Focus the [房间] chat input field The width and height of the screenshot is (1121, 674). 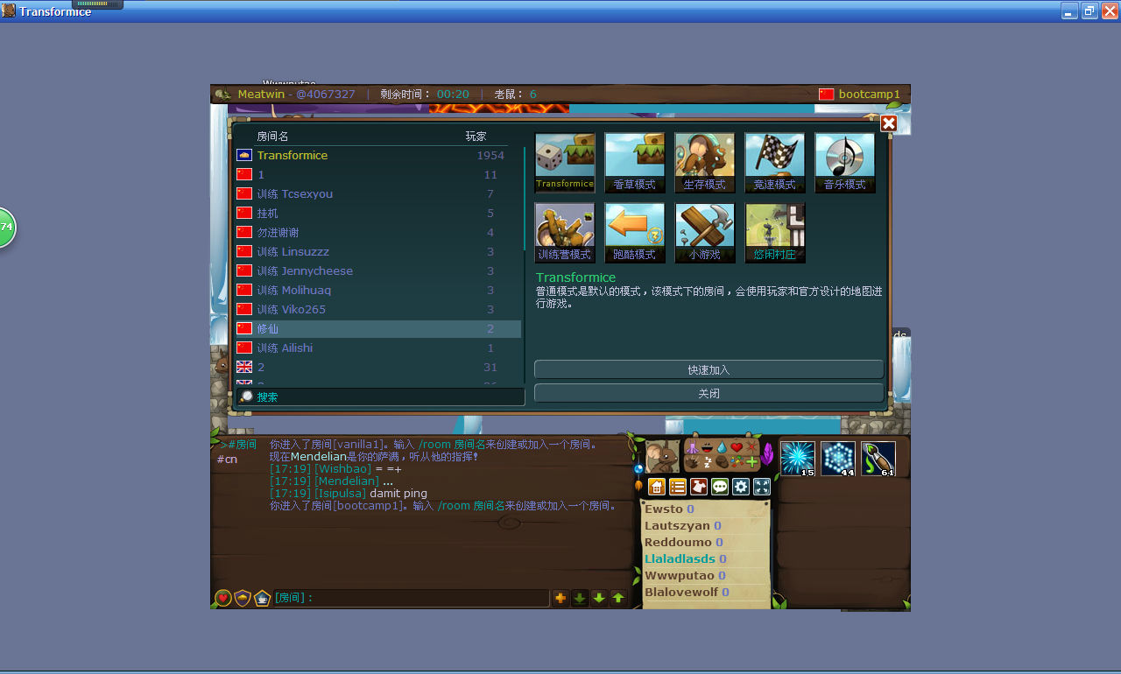tap(411, 598)
